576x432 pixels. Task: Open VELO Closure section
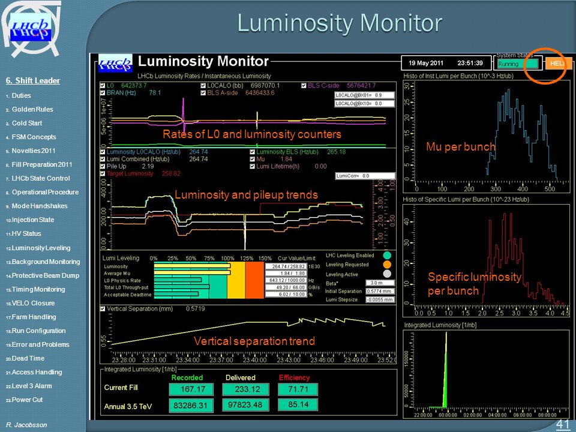click(33, 303)
